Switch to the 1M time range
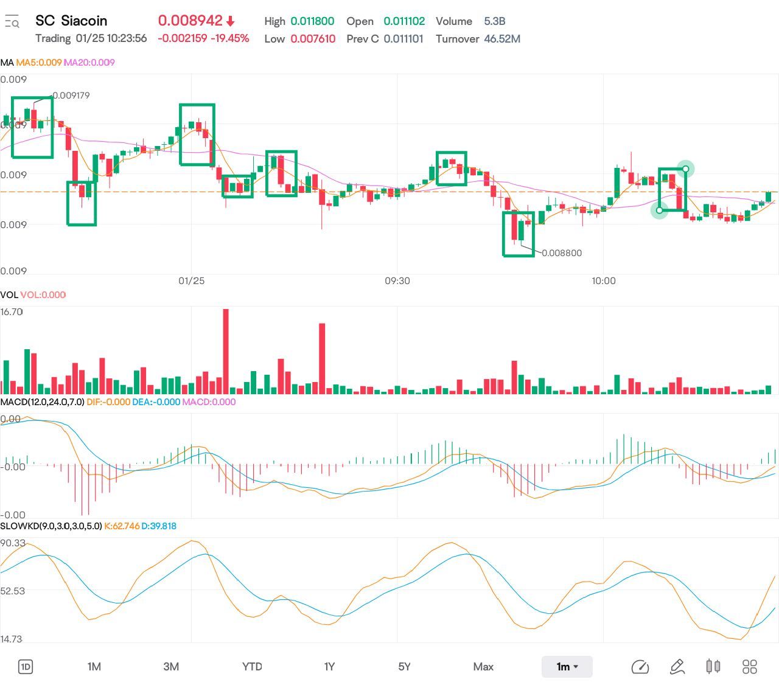 coord(94,667)
